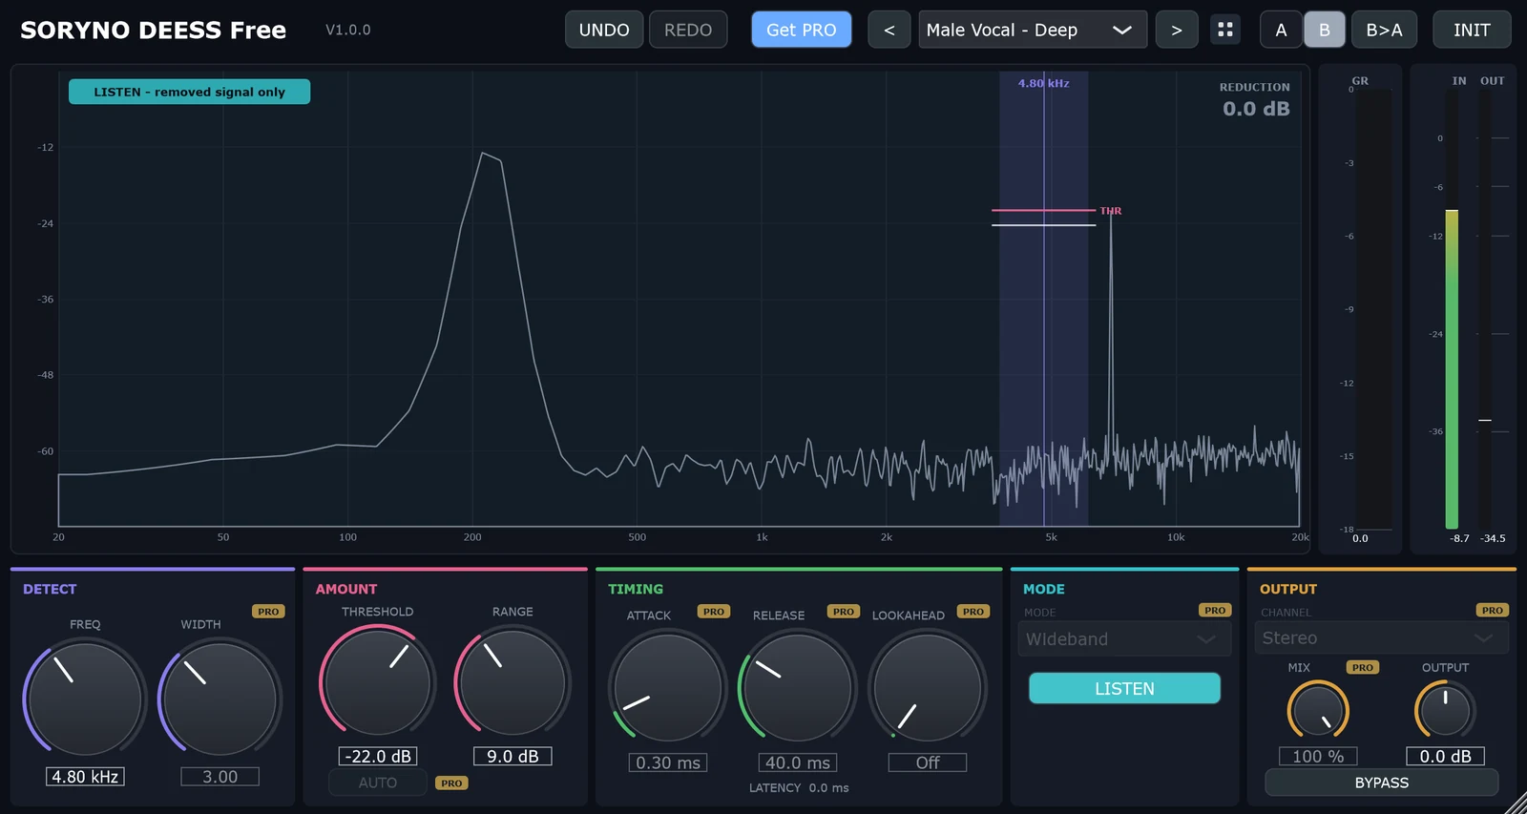Viewport: 1527px width, 814px height.
Task: Reset plugin with INIT button
Action: [1472, 30]
